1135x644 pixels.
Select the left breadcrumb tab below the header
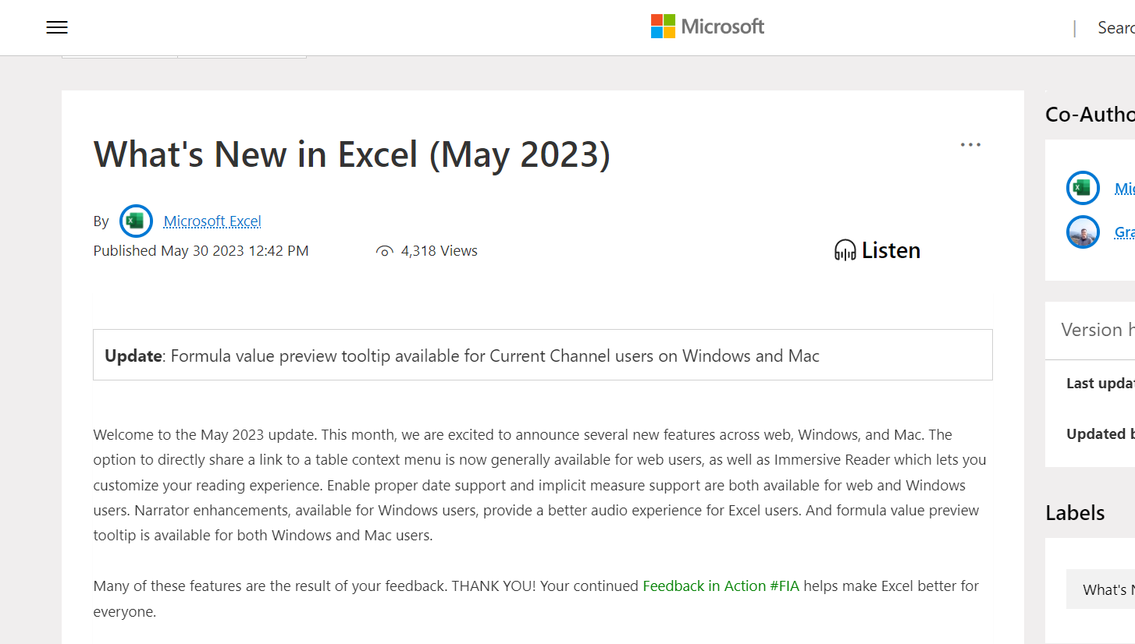[x=119, y=55]
